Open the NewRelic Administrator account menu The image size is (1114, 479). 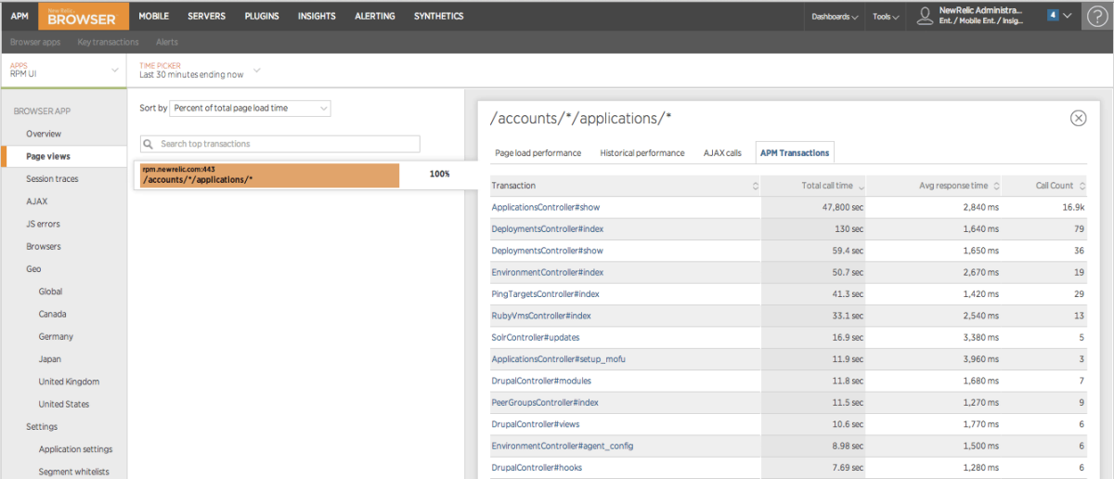pyautogui.click(x=981, y=15)
